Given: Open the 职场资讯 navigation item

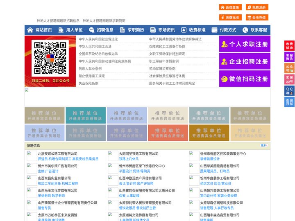Looking at the screenshot, I should point(166,30).
